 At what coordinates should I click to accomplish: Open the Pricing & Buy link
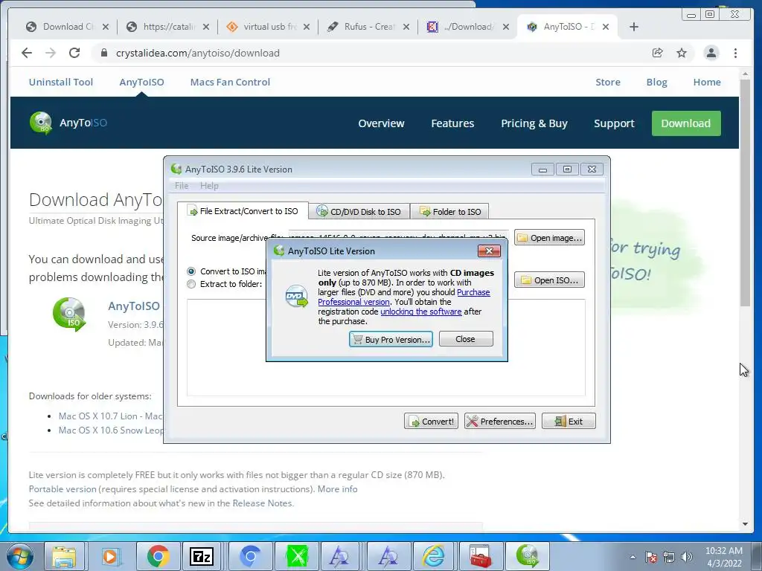[534, 123]
